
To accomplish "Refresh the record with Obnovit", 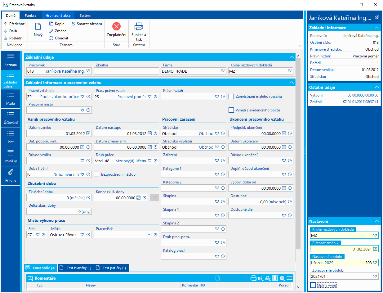I will coord(59,38).
